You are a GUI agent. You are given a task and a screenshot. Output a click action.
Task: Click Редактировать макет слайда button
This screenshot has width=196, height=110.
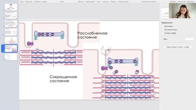(178, 47)
